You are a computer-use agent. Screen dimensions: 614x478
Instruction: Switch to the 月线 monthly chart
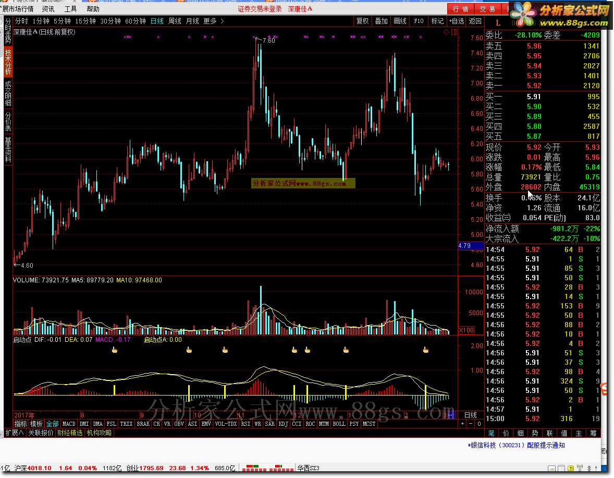tap(192, 21)
